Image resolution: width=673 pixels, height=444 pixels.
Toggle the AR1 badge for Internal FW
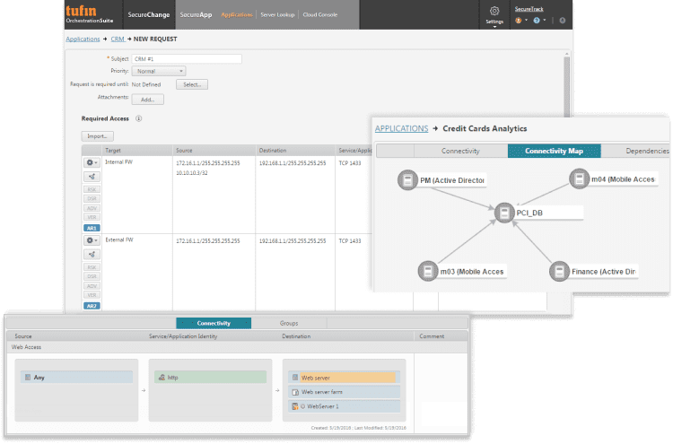click(92, 228)
